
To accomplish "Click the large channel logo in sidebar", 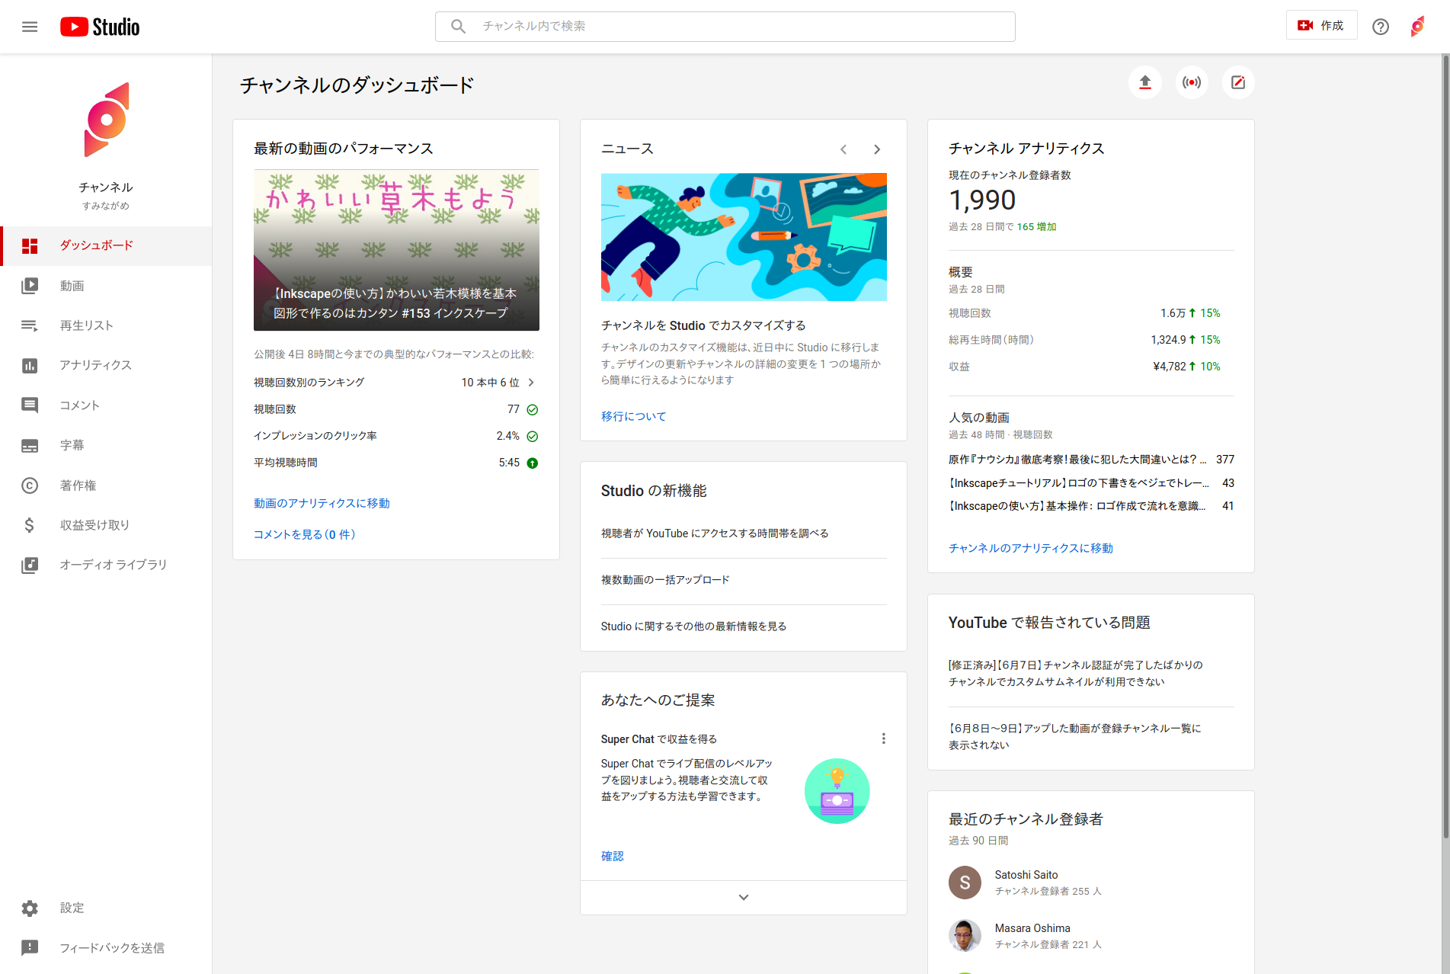I will pyautogui.click(x=106, y=120).
